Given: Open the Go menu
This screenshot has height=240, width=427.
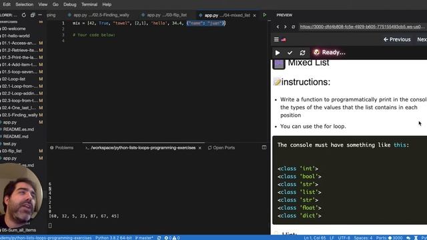Looking at the screenshot, I should [x=55, y=5].
